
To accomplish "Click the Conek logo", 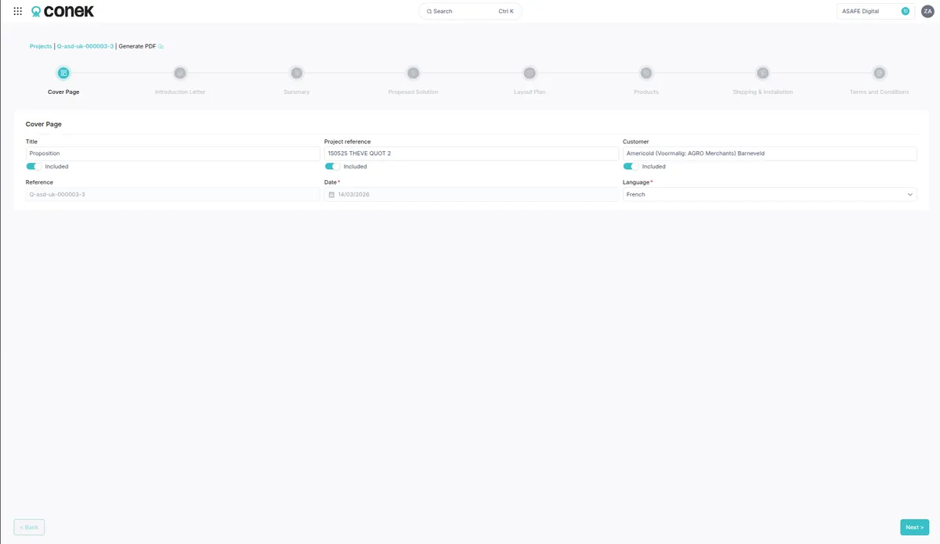I will point(63,12).
